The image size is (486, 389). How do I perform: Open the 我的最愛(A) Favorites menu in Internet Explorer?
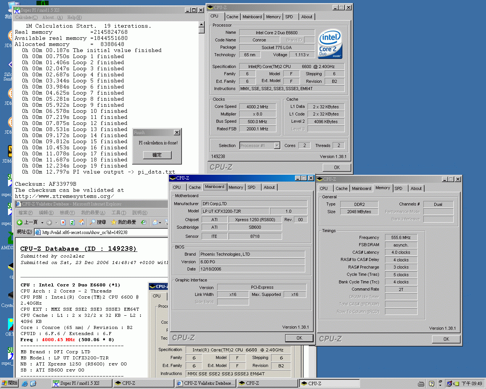(93, 213)
